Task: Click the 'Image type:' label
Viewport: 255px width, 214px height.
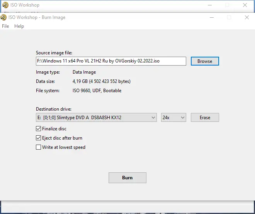Action: click(x=48, y=72)
